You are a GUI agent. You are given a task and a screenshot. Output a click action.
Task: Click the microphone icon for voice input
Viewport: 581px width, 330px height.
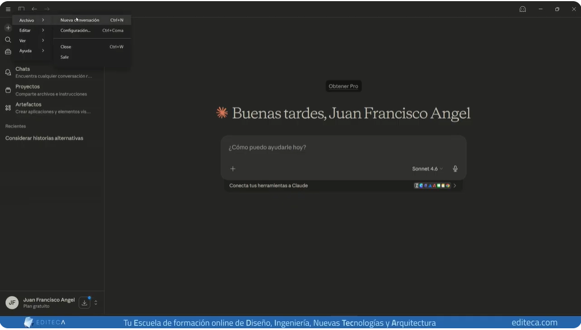pyautogui.click(x=455, y=169)
